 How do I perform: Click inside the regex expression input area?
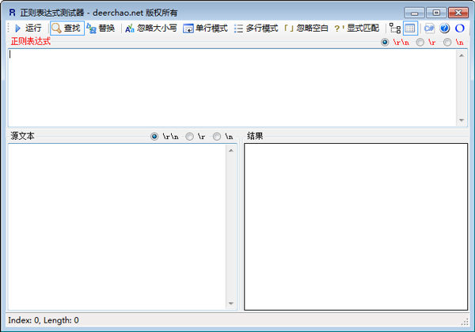tap(230, 87)
